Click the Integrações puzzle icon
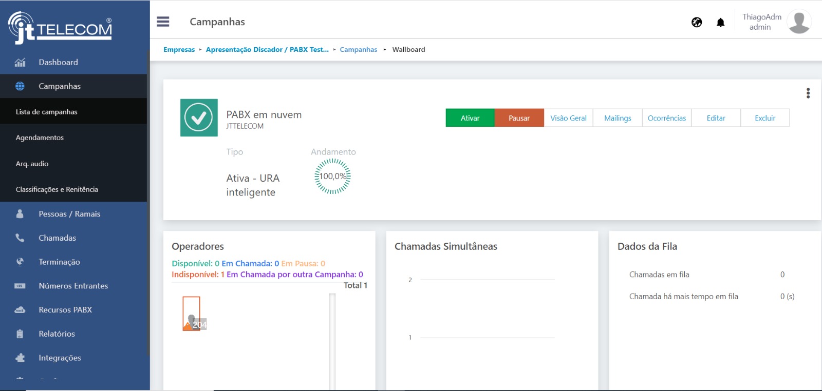Viewport: 822px width, 391px height. (x=20, y=358)
